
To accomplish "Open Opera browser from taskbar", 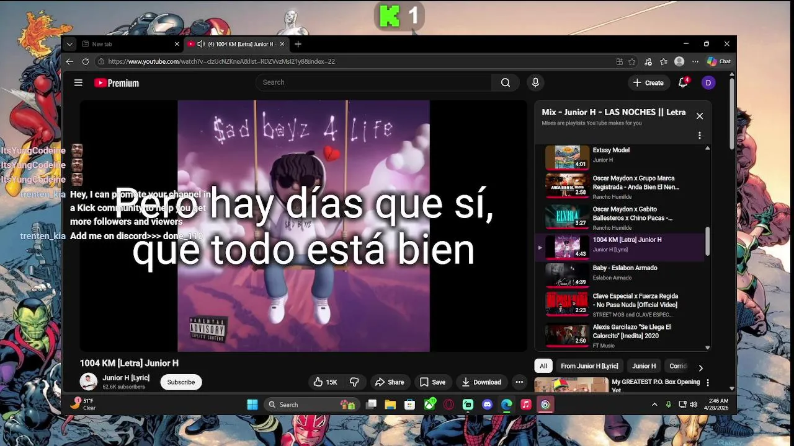I will (448, 404).
